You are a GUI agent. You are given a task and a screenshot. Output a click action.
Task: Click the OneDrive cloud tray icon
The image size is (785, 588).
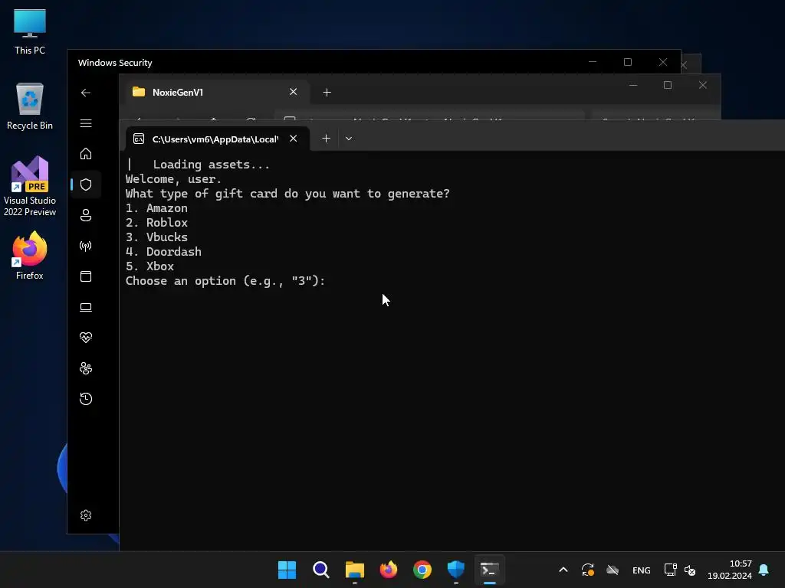click(x=613, y=570)
